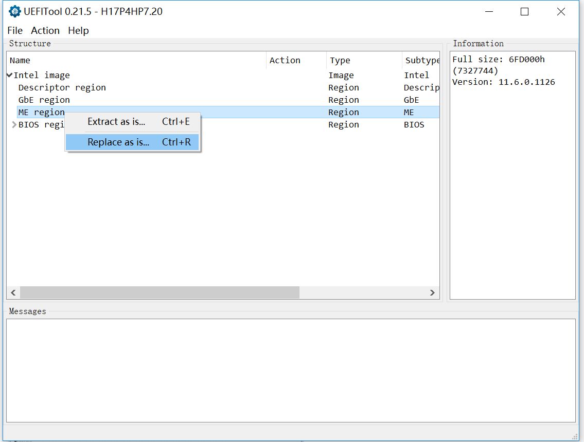Click the window resize grip in corner
584x442 pixels.
[x=575, y=437]
